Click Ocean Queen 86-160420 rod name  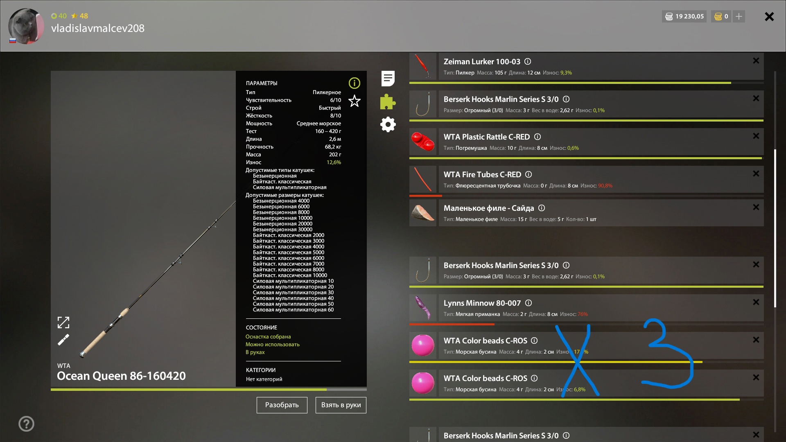pos(121,376)
